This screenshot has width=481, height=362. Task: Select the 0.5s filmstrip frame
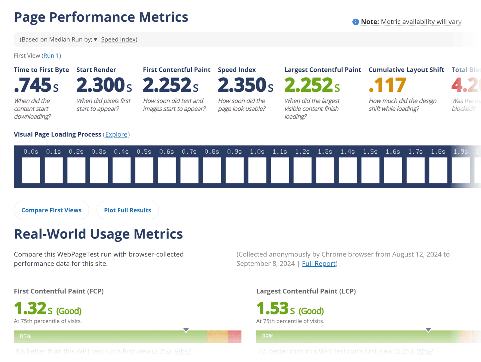pyautogui.click(x=144, y=170)
